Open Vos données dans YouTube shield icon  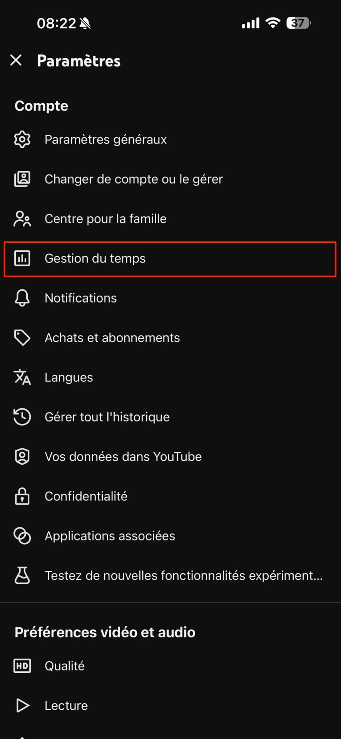[22, 456]
